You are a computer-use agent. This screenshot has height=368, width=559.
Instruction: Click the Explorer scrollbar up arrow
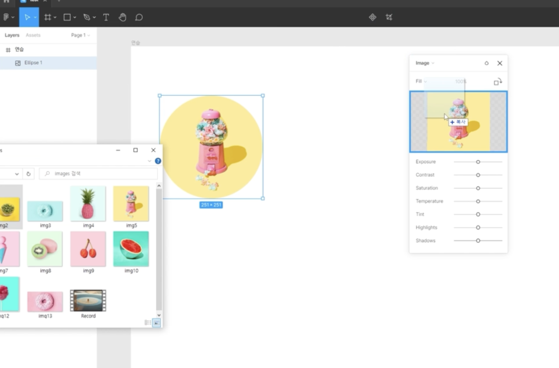point(159,186)
